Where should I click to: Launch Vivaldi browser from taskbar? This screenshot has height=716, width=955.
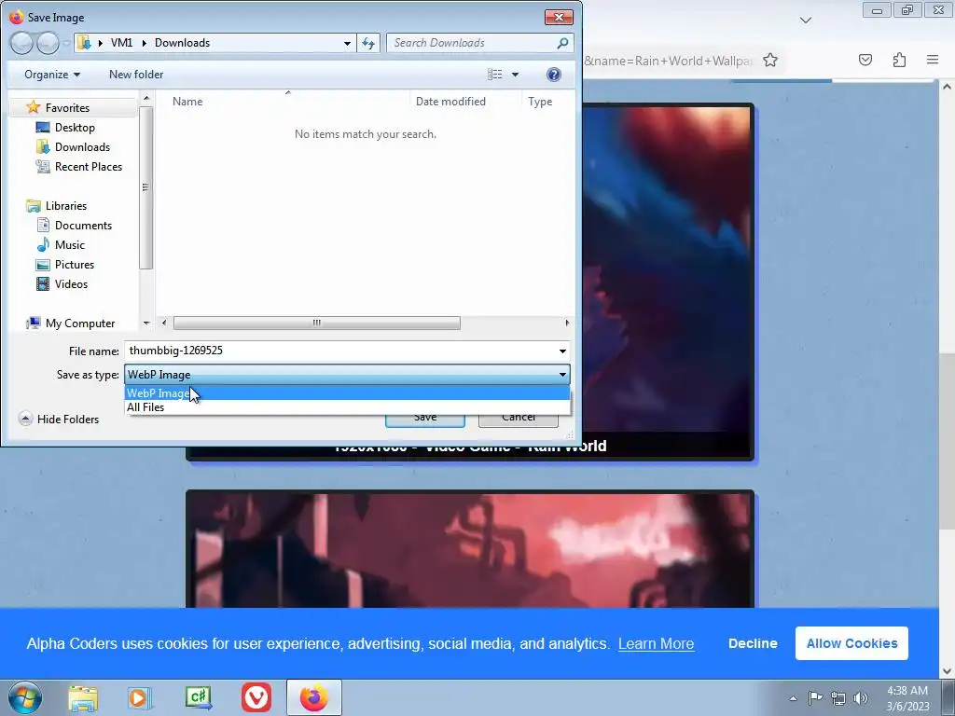(x=256, y=697)
